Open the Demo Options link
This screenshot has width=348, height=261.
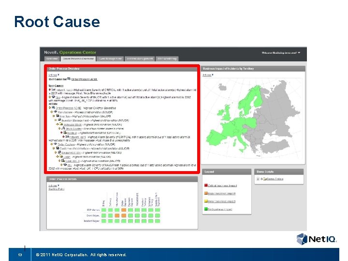tap(275, 179)
